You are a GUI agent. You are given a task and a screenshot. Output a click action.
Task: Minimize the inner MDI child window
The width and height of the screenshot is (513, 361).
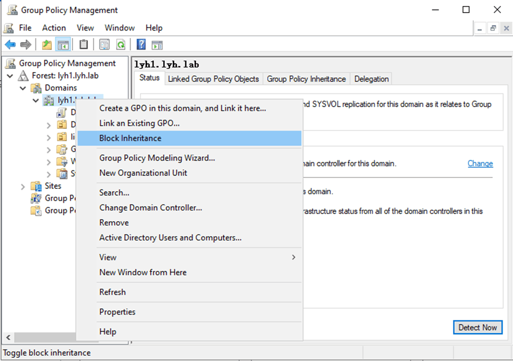coord(480,28)
